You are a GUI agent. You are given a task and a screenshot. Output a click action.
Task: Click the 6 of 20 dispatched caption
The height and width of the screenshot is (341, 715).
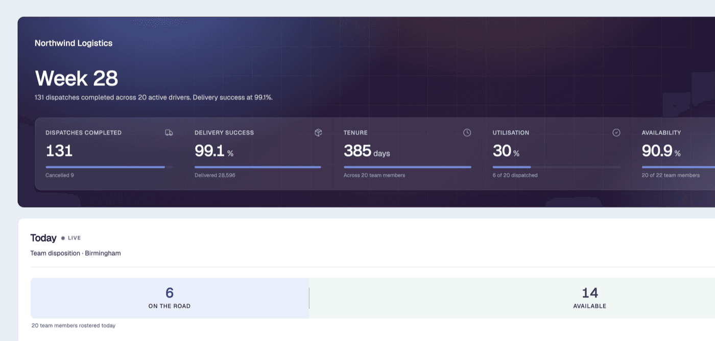(515, 175)
